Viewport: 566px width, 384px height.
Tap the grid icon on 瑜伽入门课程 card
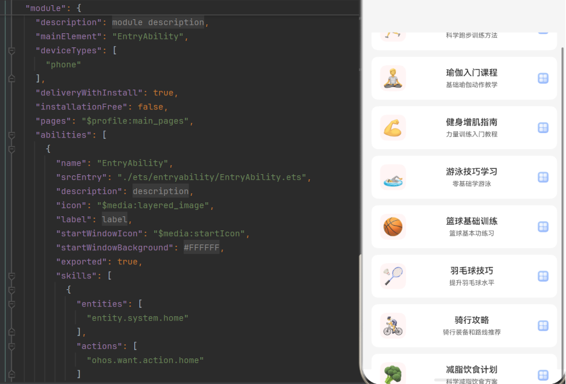click(543, 78)
